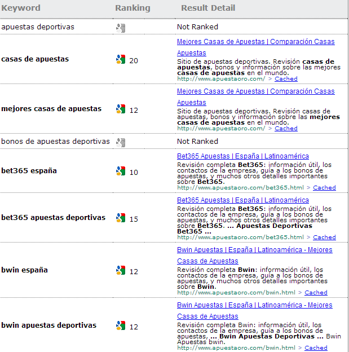This screenshot has height=352, width=349.
Task: Click grey Google icon for bonos de apuestas deportivas
Action: pos(121,143)
